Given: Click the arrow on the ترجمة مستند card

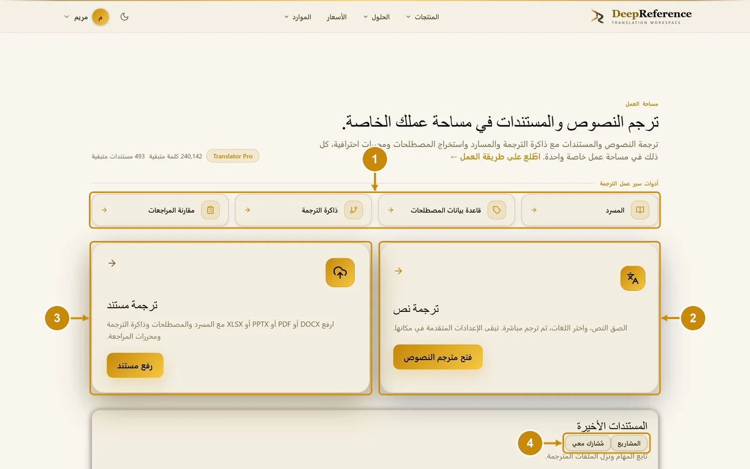Looking at the screenshot, I should click(112, 263).
